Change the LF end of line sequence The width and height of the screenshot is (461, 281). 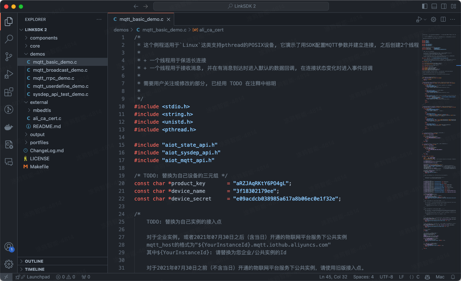point(402,277)
